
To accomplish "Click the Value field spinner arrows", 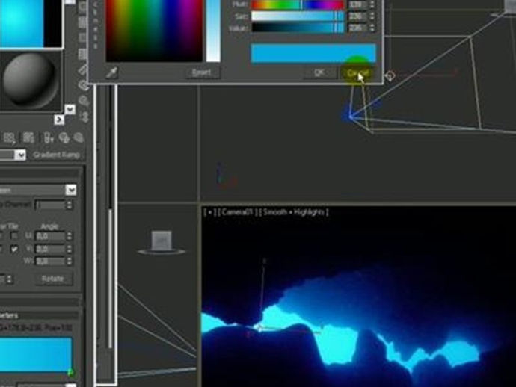I will (372, 28).
